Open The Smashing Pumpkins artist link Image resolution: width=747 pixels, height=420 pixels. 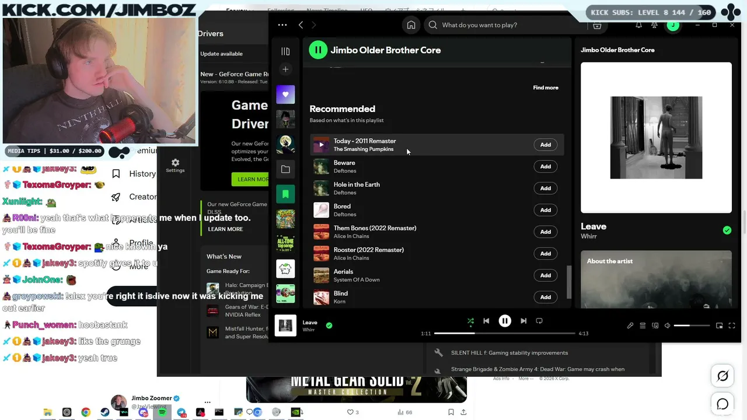(x=364, y=149)
